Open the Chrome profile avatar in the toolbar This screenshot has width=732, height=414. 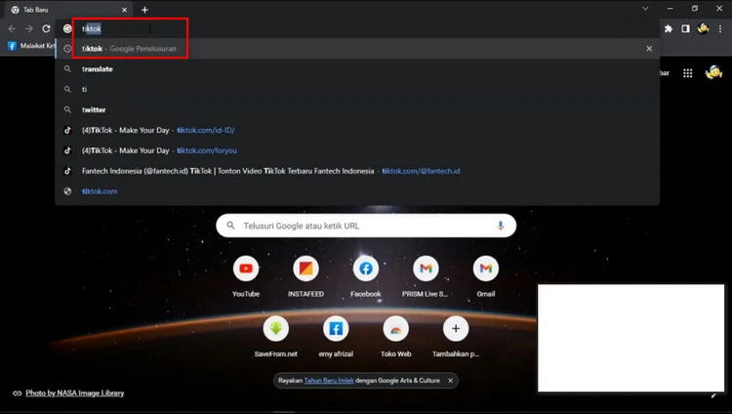click(703, 28)
